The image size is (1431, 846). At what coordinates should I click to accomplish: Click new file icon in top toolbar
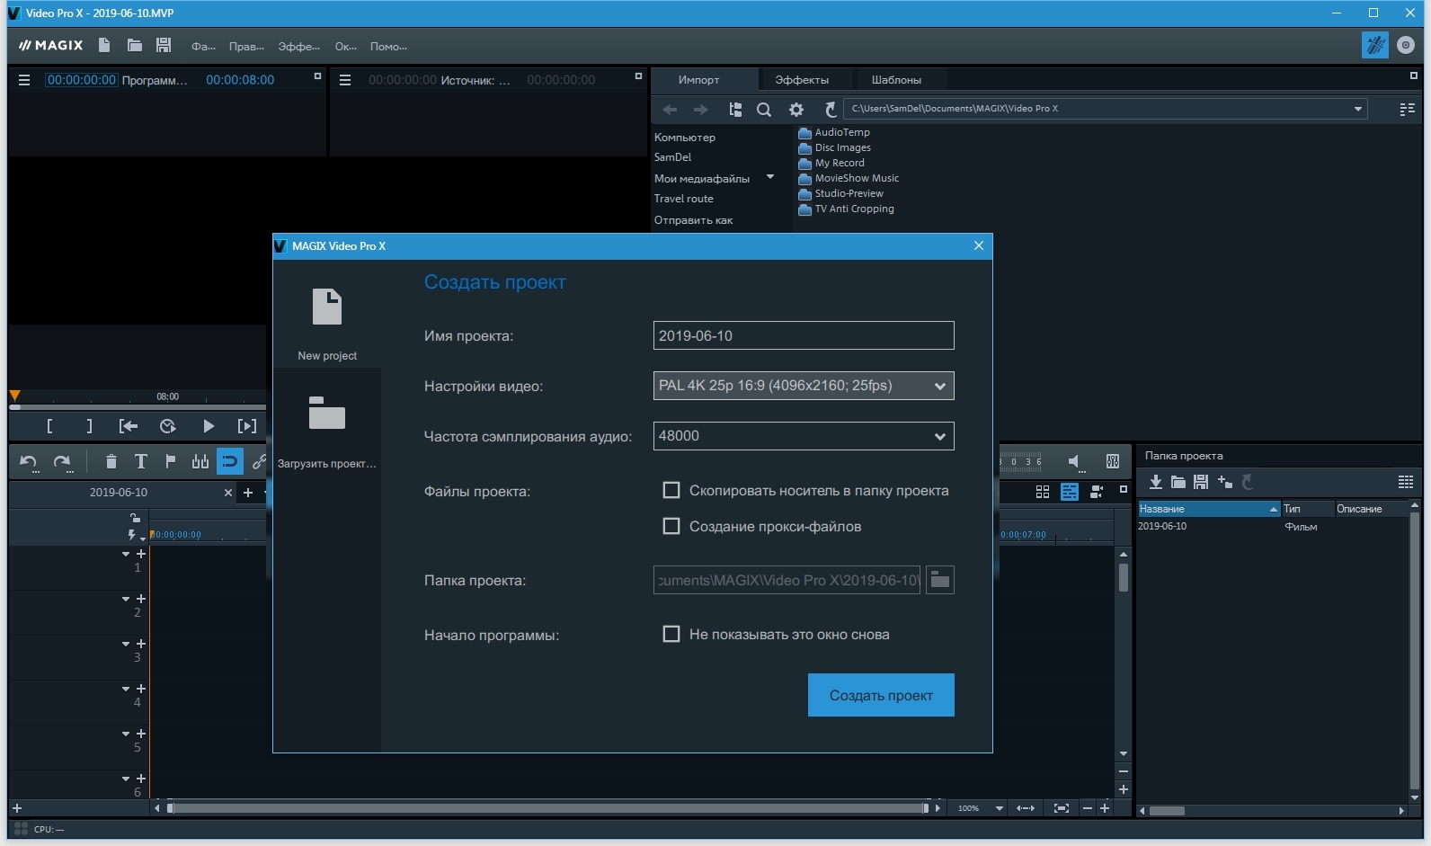104,45
